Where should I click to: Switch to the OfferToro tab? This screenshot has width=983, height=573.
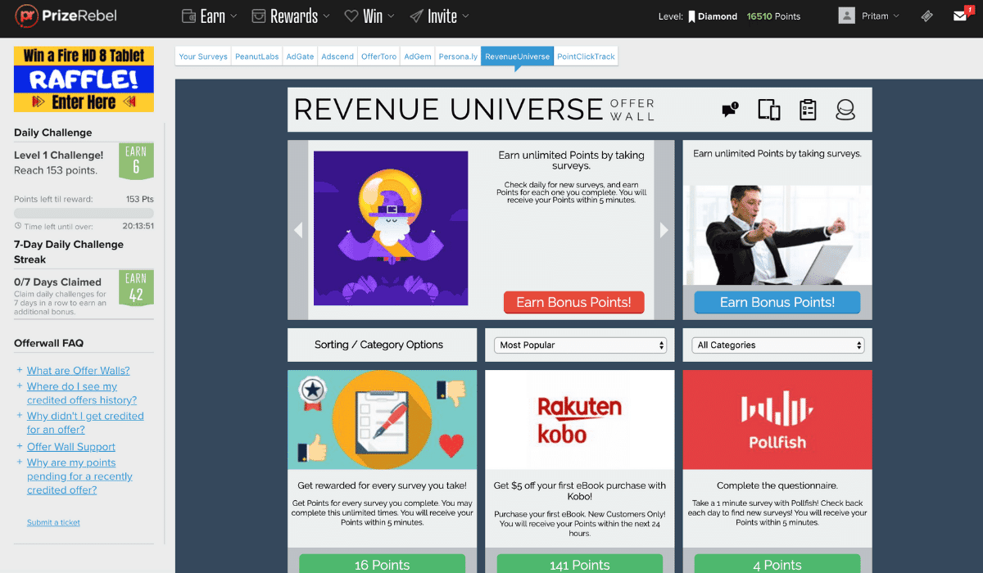coord(379,56)
